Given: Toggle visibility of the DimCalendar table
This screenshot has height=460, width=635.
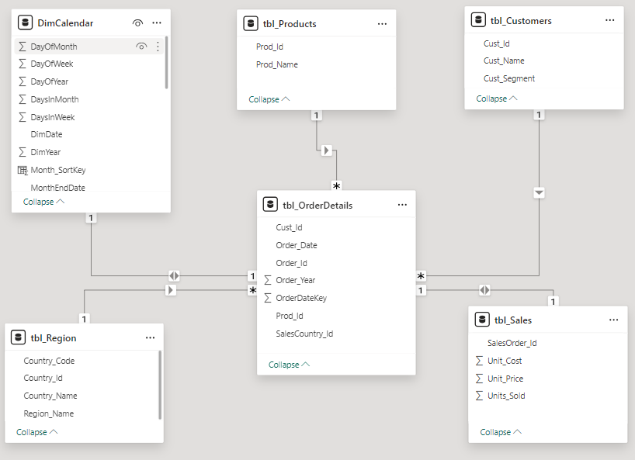Looking at the screenshot, I should (137, 23).
